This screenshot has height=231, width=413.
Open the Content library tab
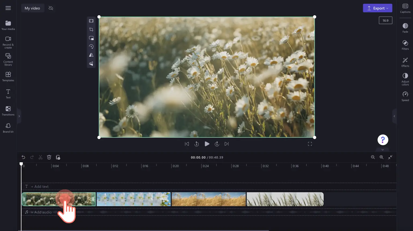point(8,59)
